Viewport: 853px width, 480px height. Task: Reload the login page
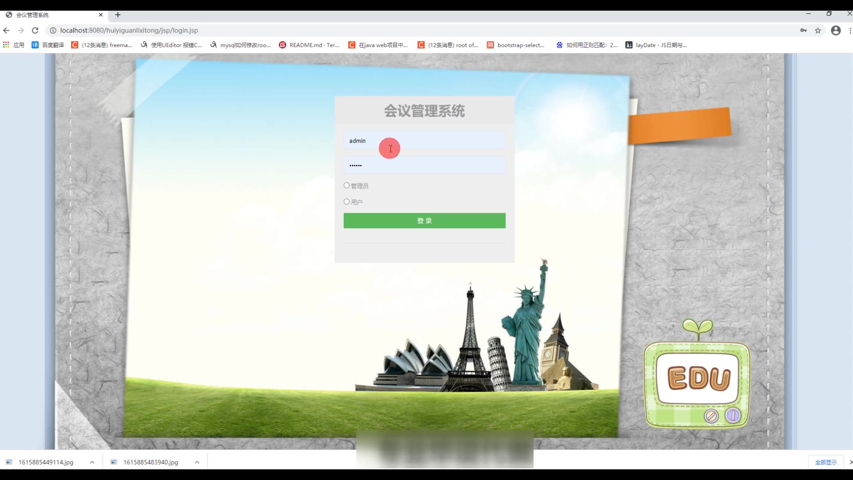click(x=35, y=30)
